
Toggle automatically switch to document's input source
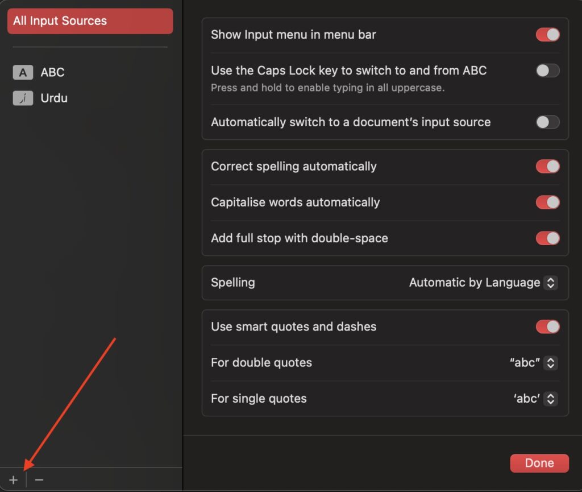547,122
